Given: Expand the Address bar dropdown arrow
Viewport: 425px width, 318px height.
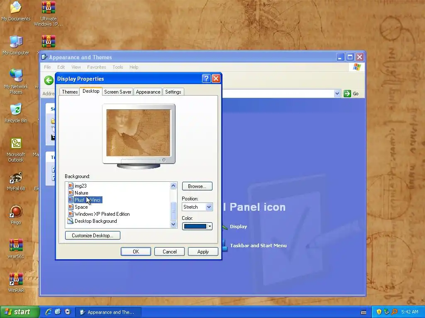Looking at the screenshot, I should 337,94.
